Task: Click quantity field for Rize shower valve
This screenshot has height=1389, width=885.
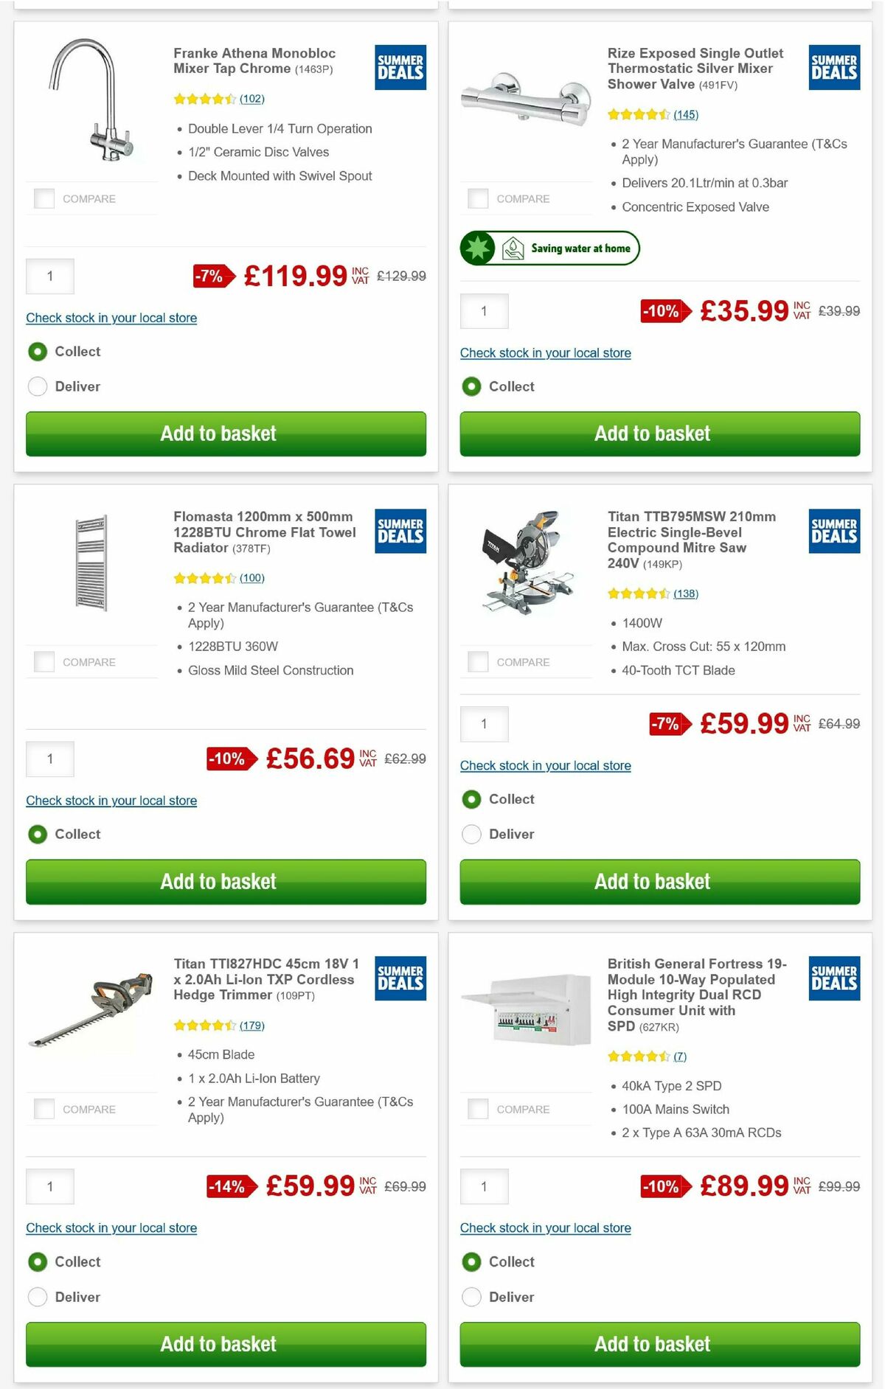Action: [484, 310]
